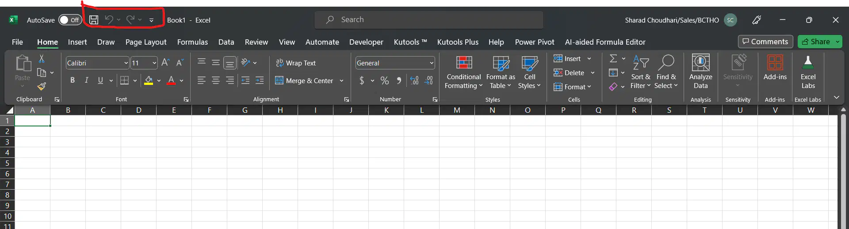The width and height of the screenshot is (849, 229).
Task: Click Increase Font Size icon
Action: point(165,63)
